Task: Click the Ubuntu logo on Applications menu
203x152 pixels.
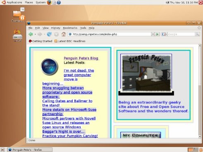Action: click(3, 2)
